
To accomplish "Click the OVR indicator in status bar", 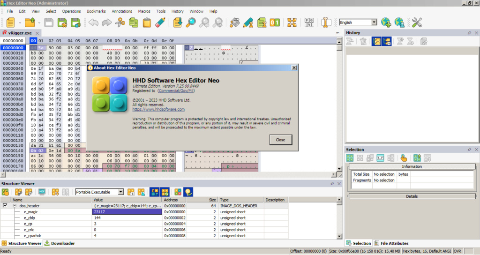I will pyautogui.click(x=457, y=251).
